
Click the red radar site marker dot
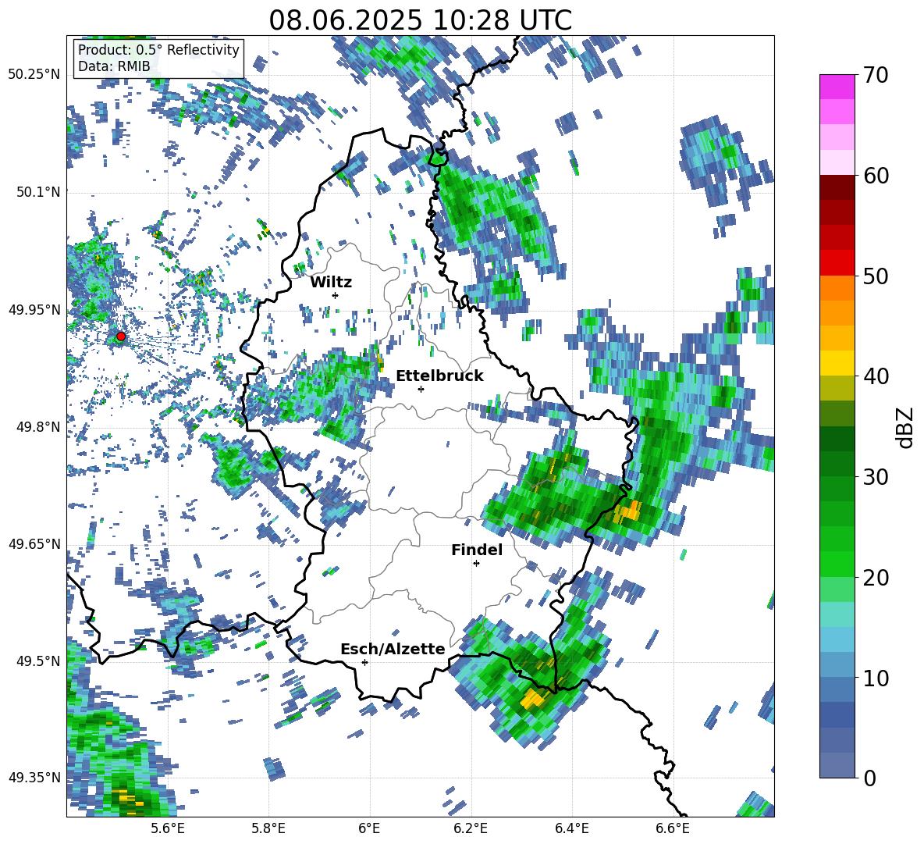click(121, 337)
